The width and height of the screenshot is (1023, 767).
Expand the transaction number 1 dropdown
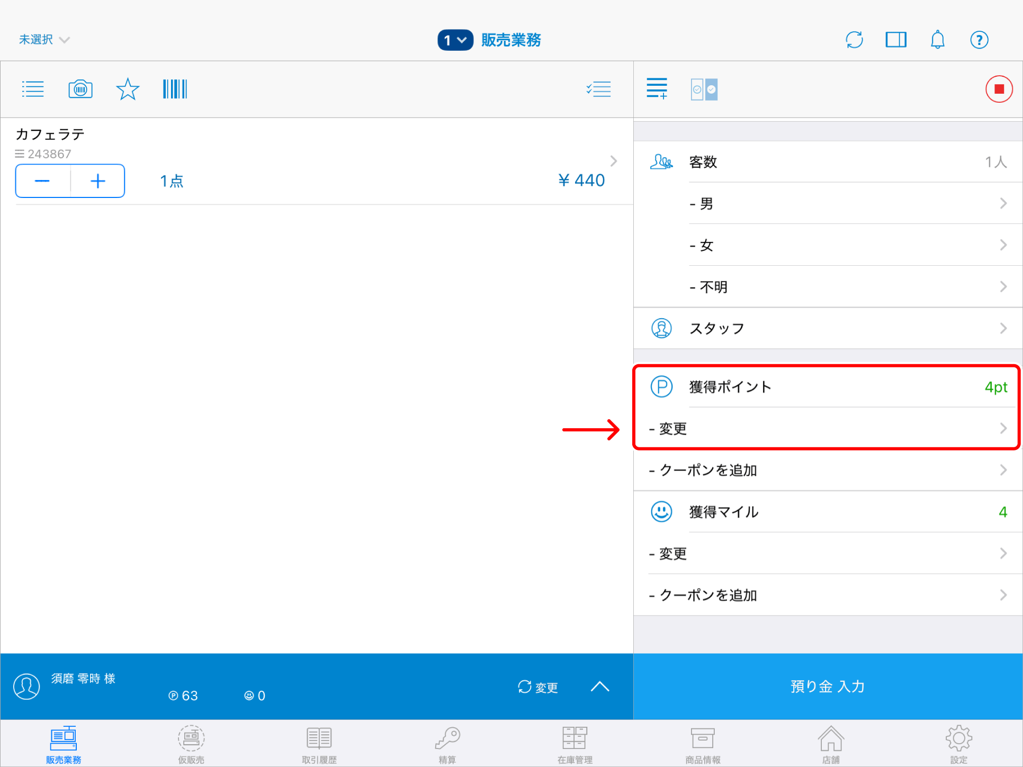tap(455, 40)
